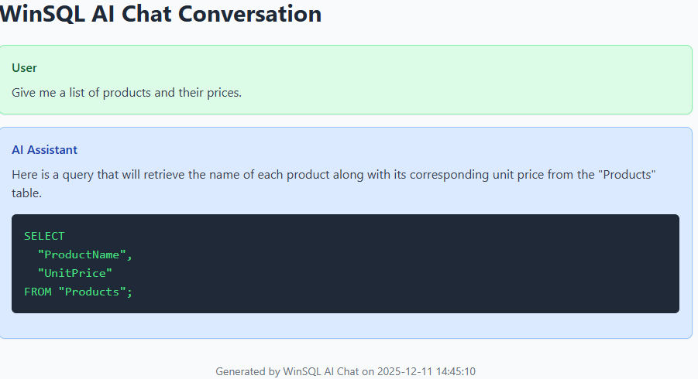698x379 pixels.
Task: Click the SELECT keyword in the code block
Action: (44, 236)
